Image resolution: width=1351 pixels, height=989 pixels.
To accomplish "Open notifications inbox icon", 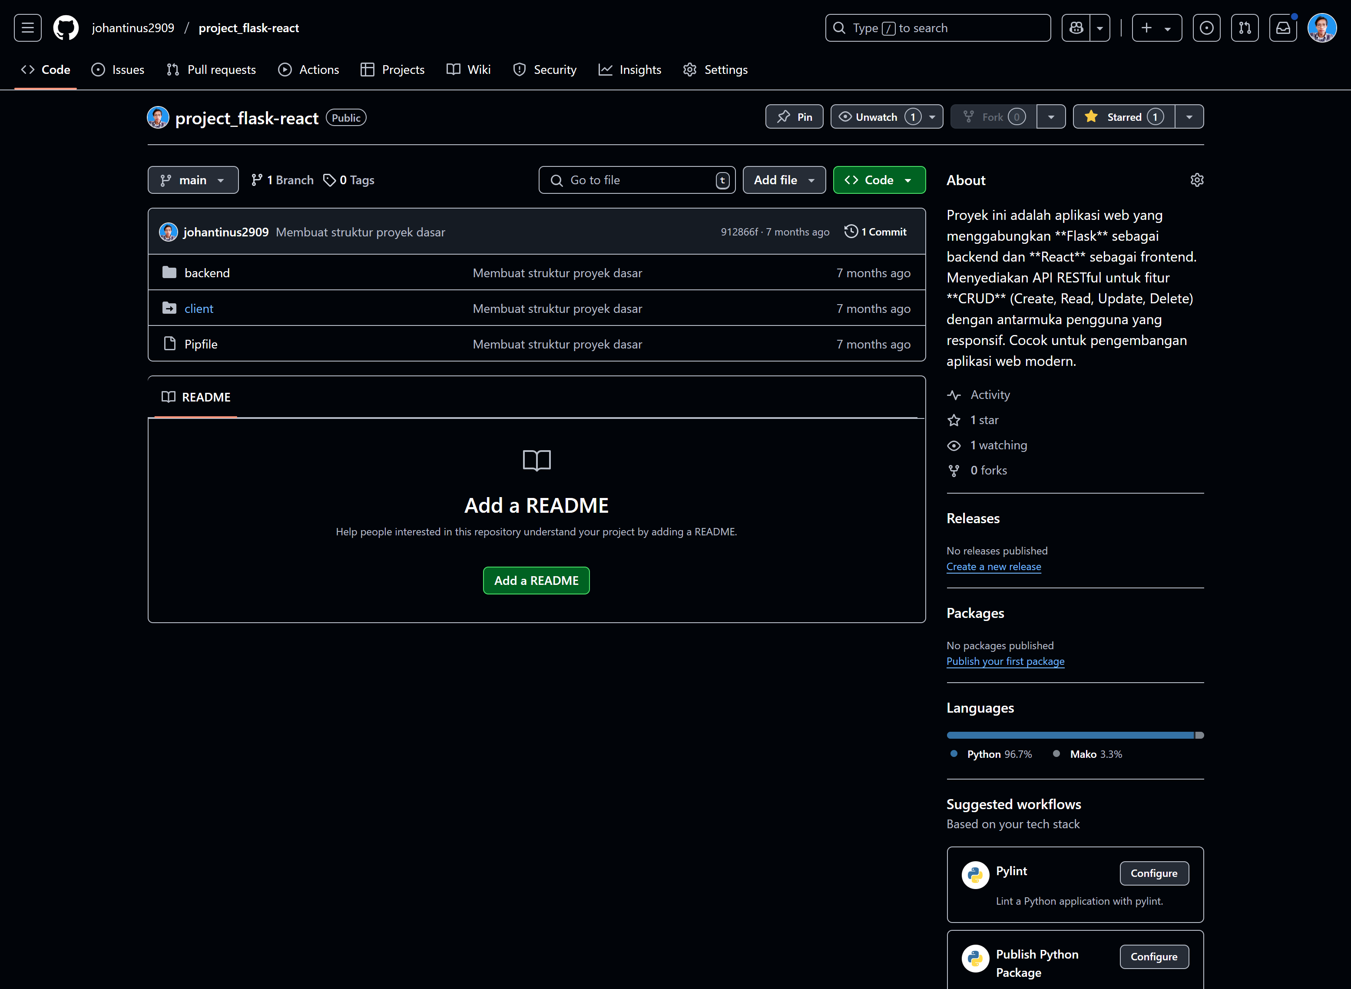I will [1283, 27].
